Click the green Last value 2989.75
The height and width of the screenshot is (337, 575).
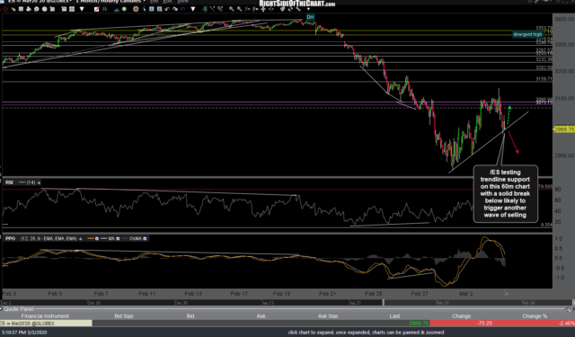pos(419,323)
